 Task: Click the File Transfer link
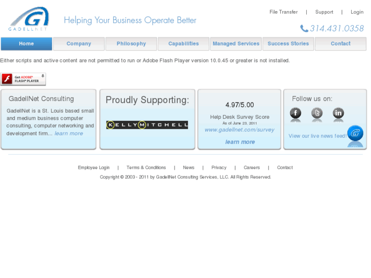tap(283, 12)
